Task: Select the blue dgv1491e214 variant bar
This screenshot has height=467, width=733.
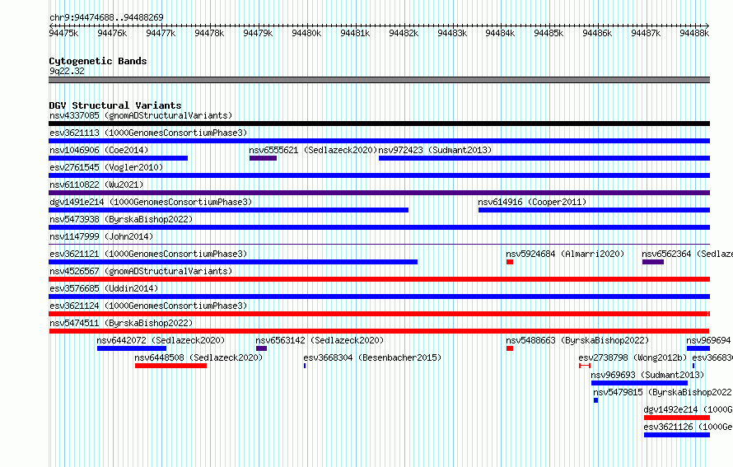Action: tap(229, 210)
